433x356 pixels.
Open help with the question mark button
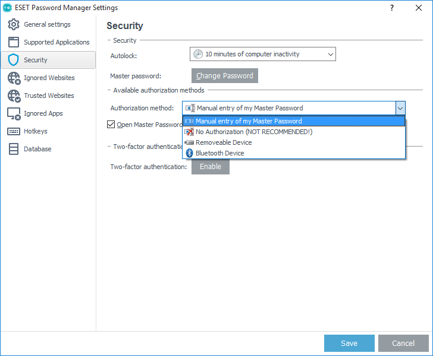392,8
